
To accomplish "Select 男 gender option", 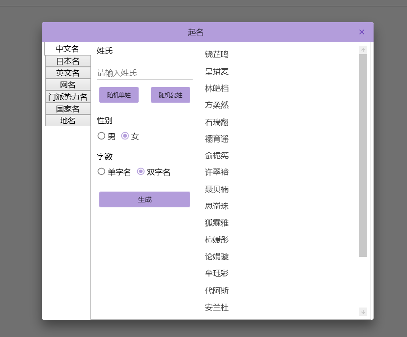I will pyautogui.click(x=101, y=136).
